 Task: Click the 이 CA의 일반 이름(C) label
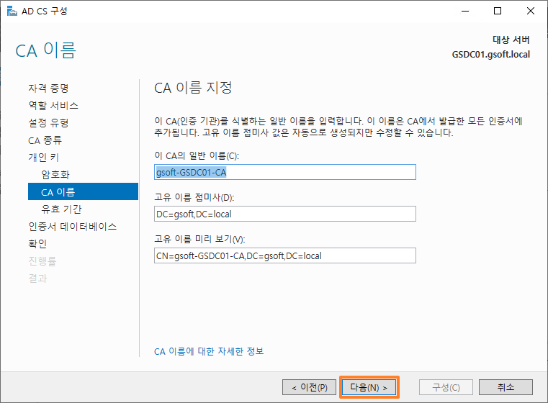pyautogui.click(x=197, y=155)
